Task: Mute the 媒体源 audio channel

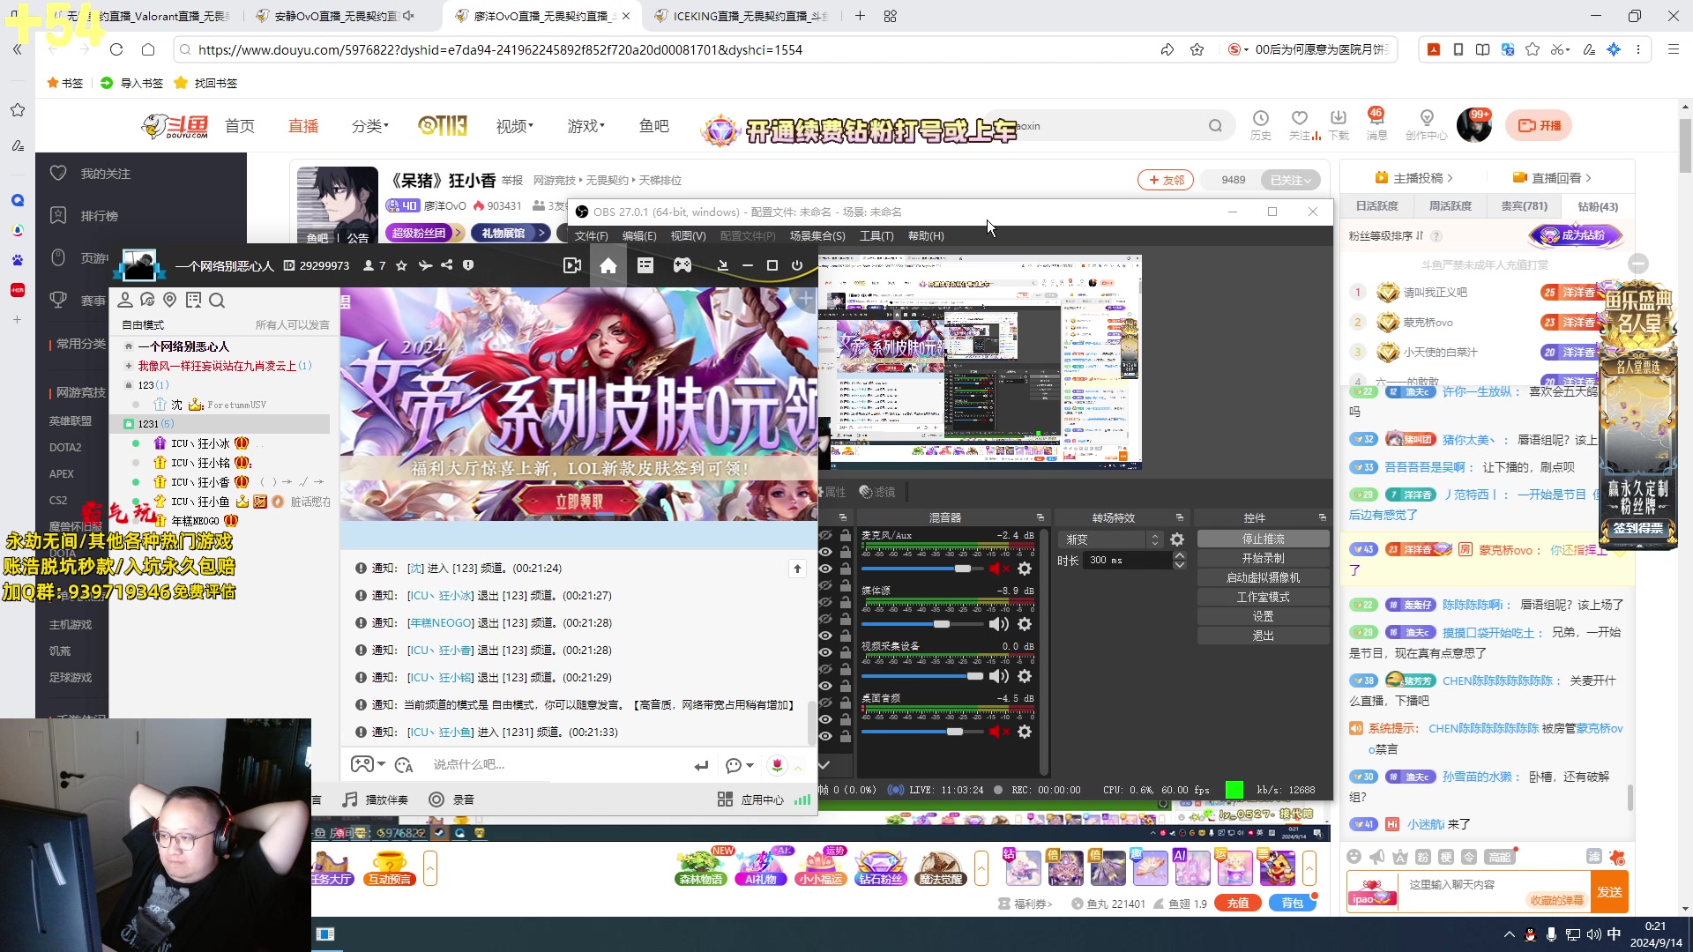Action: point(998,624)
